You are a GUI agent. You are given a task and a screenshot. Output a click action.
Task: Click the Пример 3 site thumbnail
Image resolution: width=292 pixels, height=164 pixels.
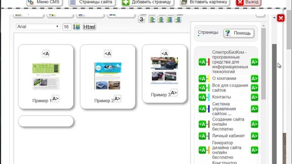[164, 70]
